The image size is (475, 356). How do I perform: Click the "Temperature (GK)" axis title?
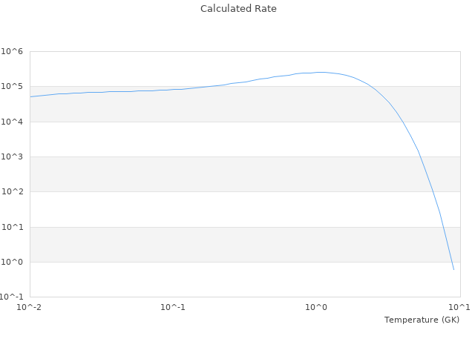pos(422,320)
